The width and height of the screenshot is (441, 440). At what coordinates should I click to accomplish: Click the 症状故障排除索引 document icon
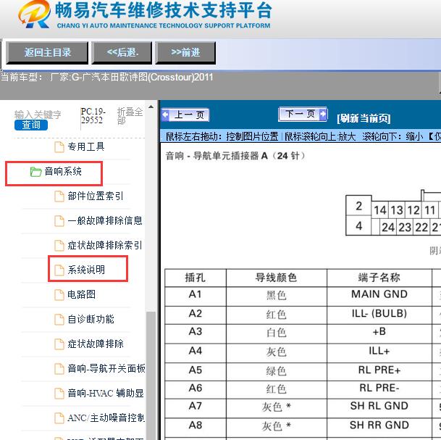(59, 246)
